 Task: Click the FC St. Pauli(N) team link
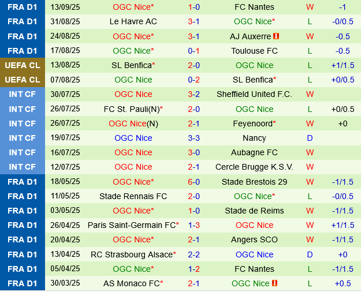132,109
